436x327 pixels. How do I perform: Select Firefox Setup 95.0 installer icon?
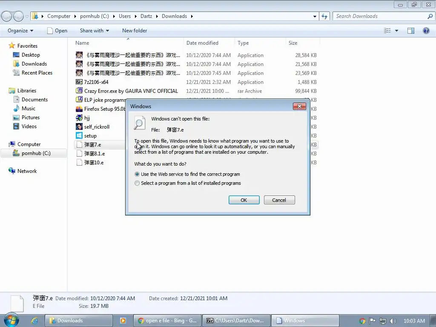79,109
